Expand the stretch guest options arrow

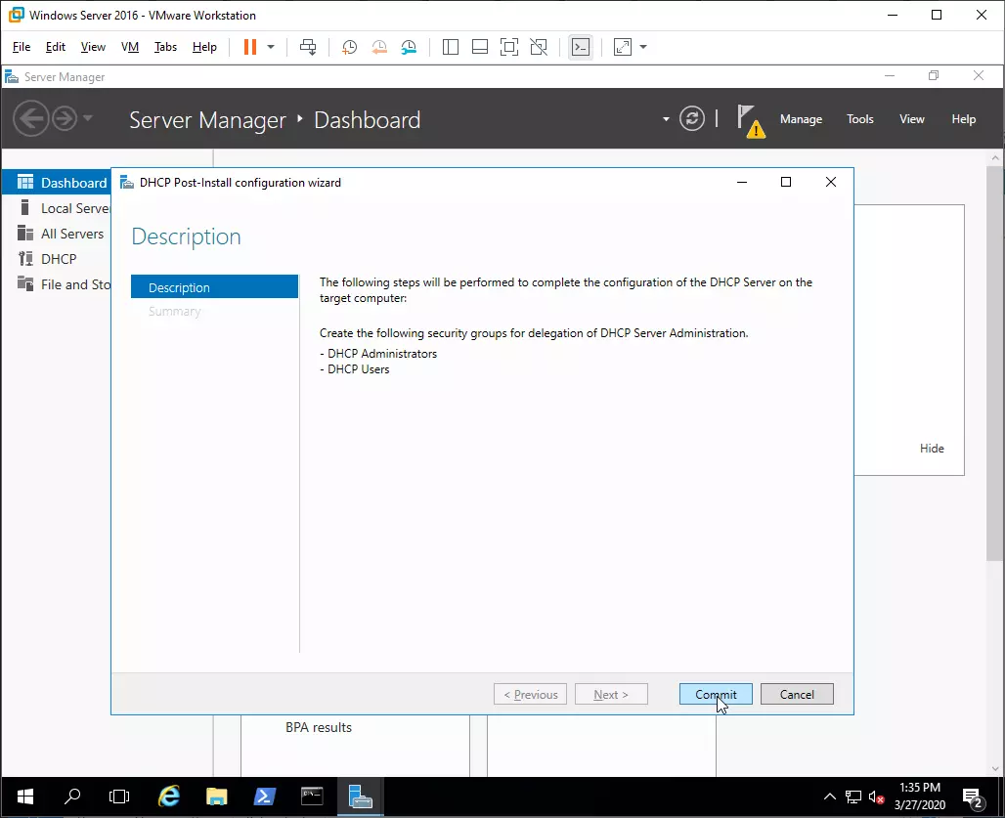coord(643,47)
